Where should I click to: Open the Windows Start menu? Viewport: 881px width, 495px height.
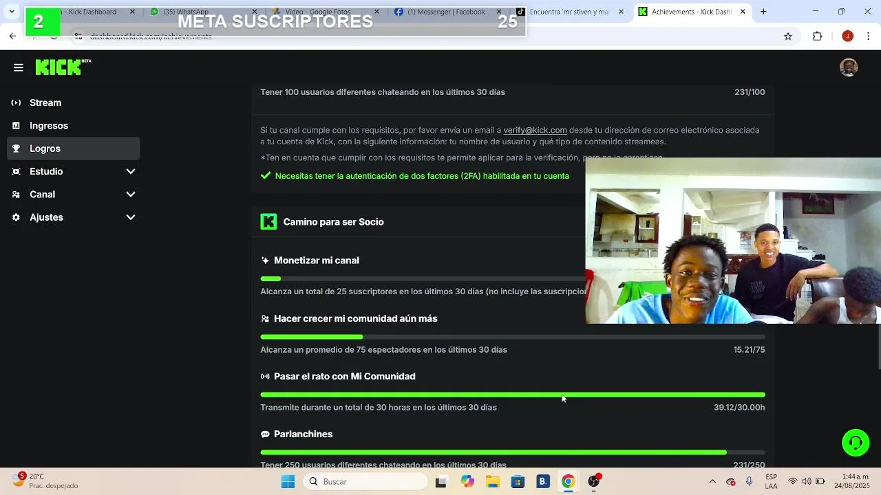[288, 481]
